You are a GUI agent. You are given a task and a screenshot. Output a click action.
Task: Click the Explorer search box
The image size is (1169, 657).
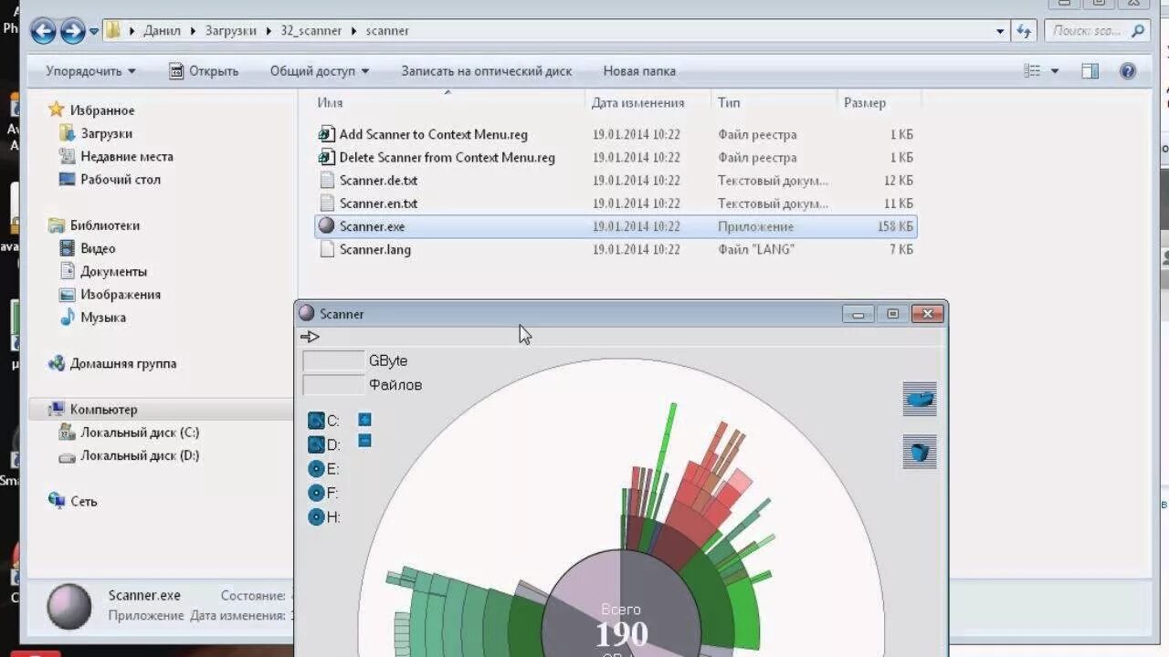pyautogui.click(x=1087, y=31)
